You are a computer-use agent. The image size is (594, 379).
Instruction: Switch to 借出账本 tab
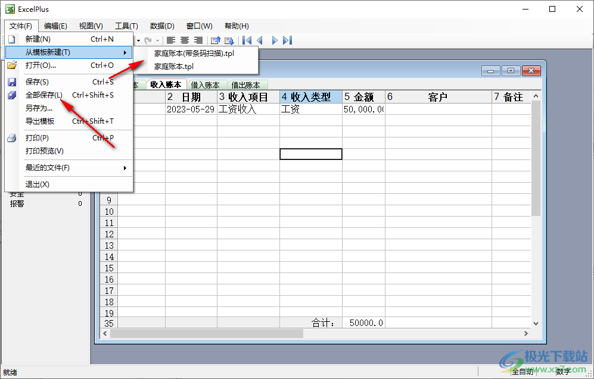click(x=246, y=85)
